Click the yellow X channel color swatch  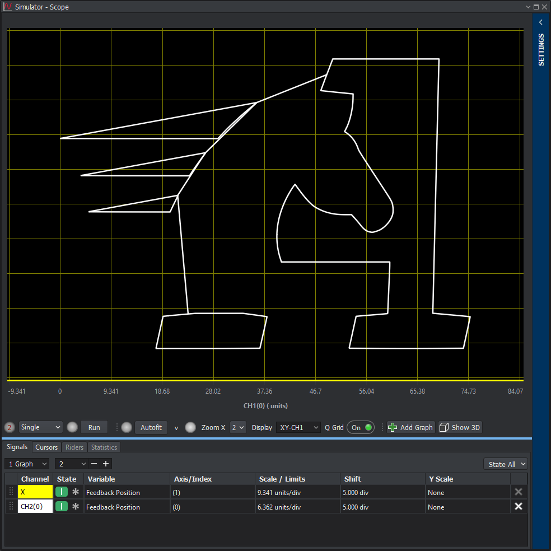tap(35, 492)
